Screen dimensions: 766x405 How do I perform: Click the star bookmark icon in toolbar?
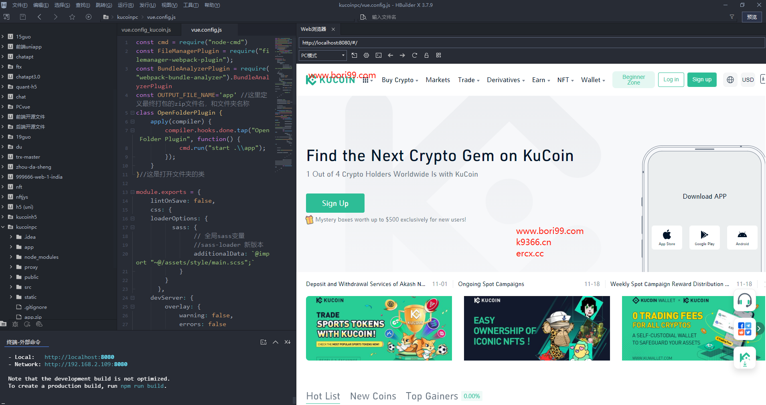click(72, 17)
